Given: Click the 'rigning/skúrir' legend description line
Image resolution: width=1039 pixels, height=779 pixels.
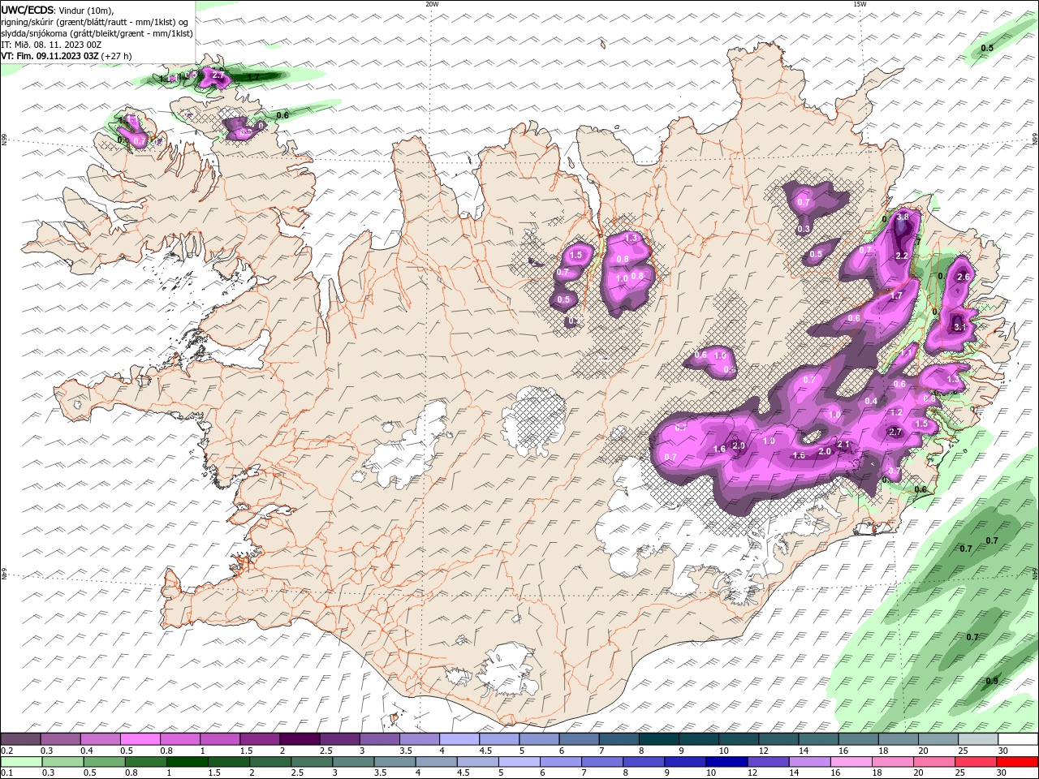Looking at the screenshot, I should pos(95,21).
